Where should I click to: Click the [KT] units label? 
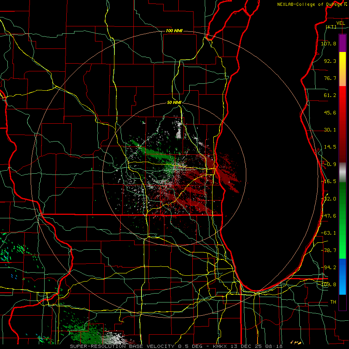pos(331,27)
